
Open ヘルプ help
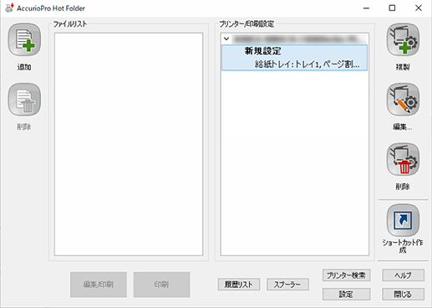[403, 275]
